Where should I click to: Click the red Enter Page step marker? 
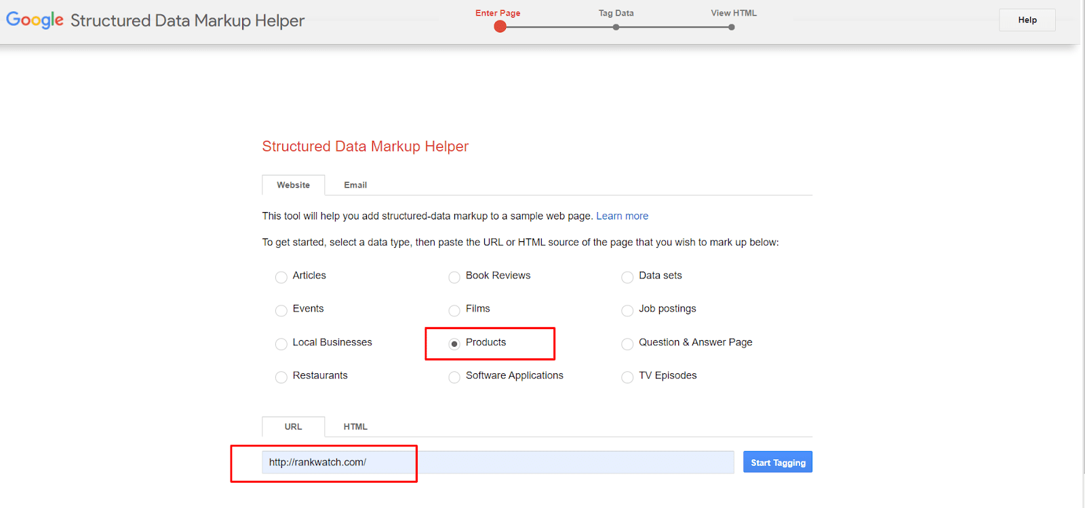[x=500, y=27]
